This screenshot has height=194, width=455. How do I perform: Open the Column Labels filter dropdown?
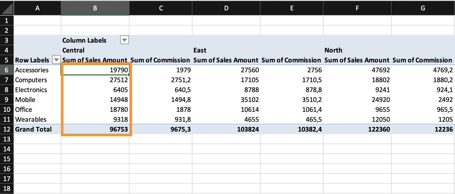(125, 40)
